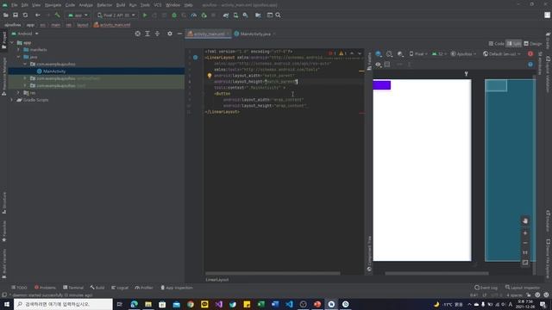Click the Open folder icon in main toolbar
The width and height of the screenshot is (552, 310).
pos(6,15)
